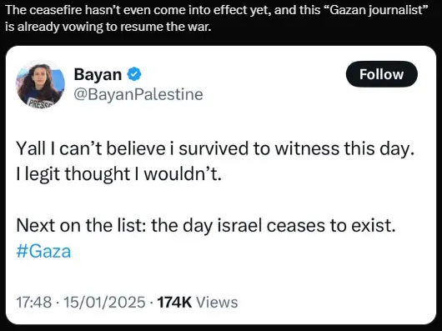
Task: Click the sentence "I legit thought I wouldn't."
Action: pyautogui.click(x=118, y=174)
